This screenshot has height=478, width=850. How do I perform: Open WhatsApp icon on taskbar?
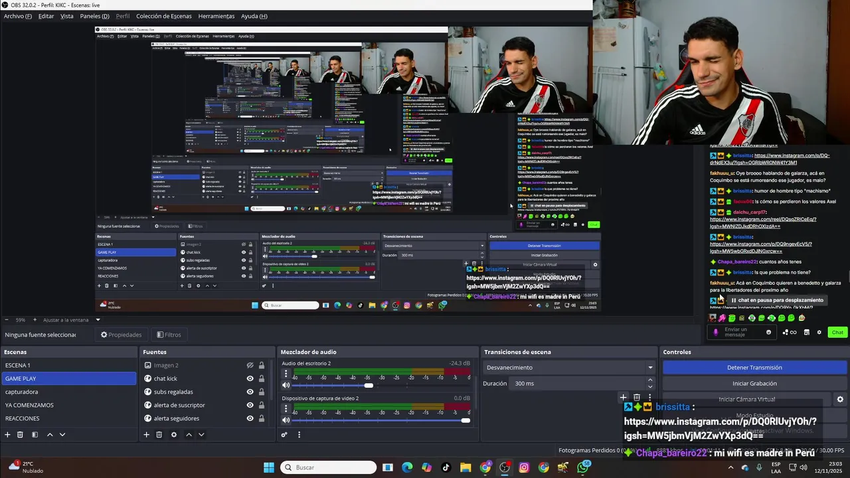583,467
